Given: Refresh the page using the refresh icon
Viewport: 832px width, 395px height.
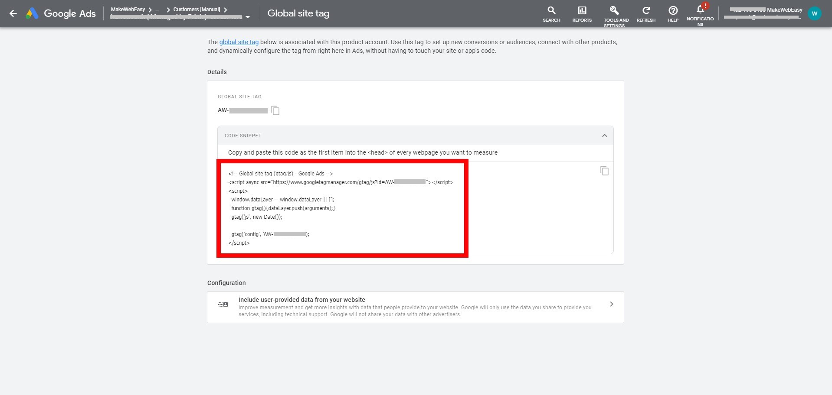Looking at the screenshot, I should tap(645, 14).
